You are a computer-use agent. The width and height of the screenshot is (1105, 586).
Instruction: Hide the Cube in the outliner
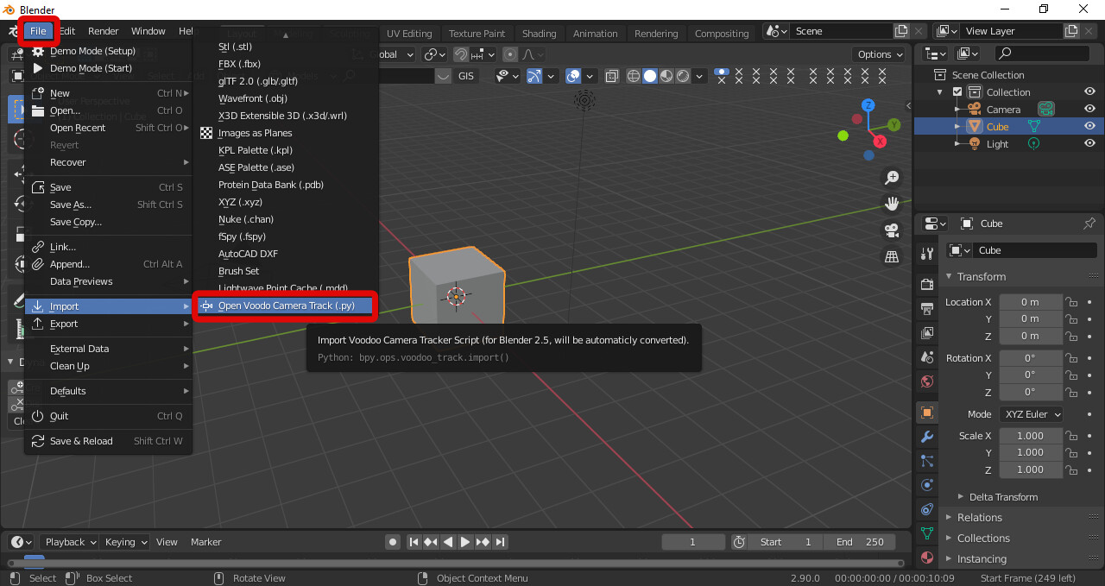(x=1089, y=126)
